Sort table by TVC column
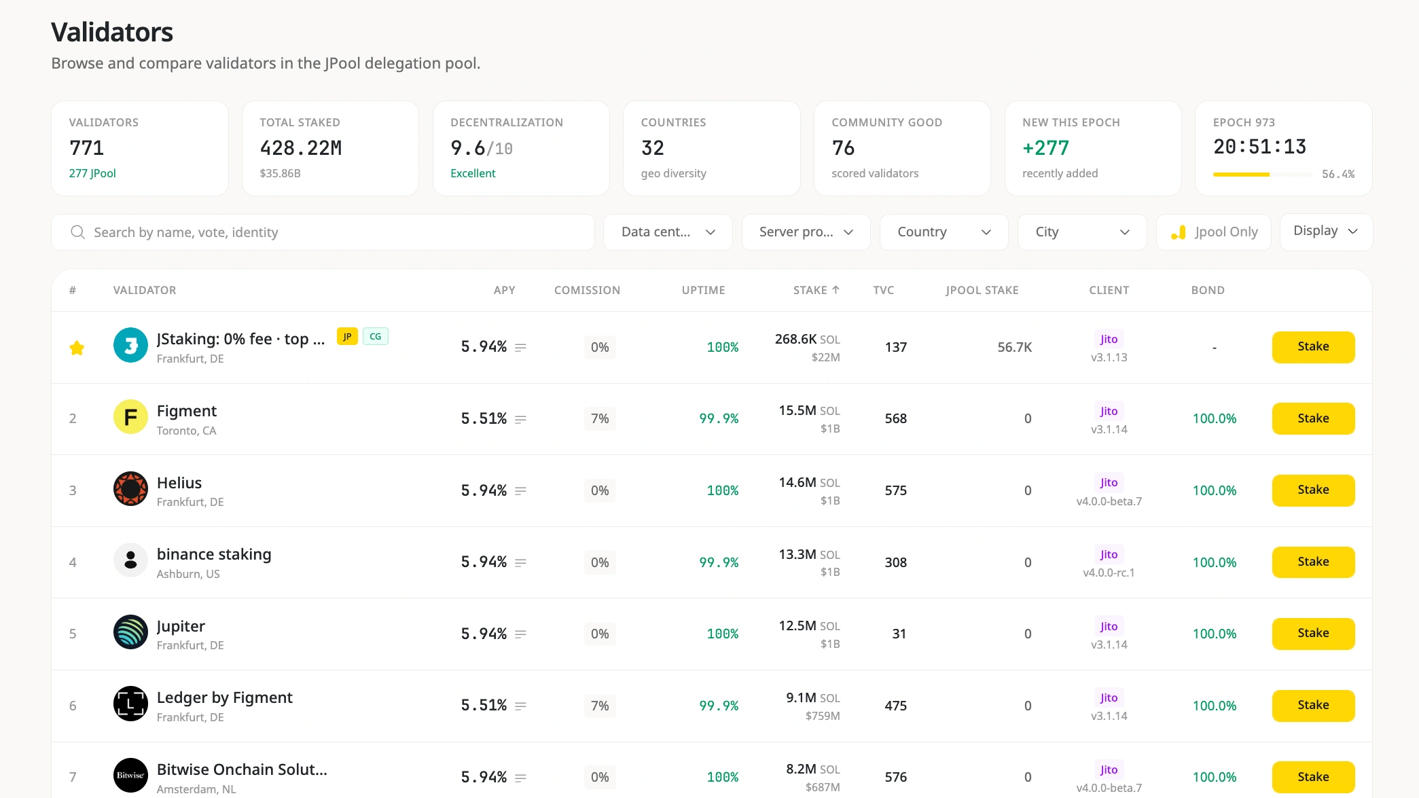The height and width of the screenshot is (798, 1419). coord(883,290)
